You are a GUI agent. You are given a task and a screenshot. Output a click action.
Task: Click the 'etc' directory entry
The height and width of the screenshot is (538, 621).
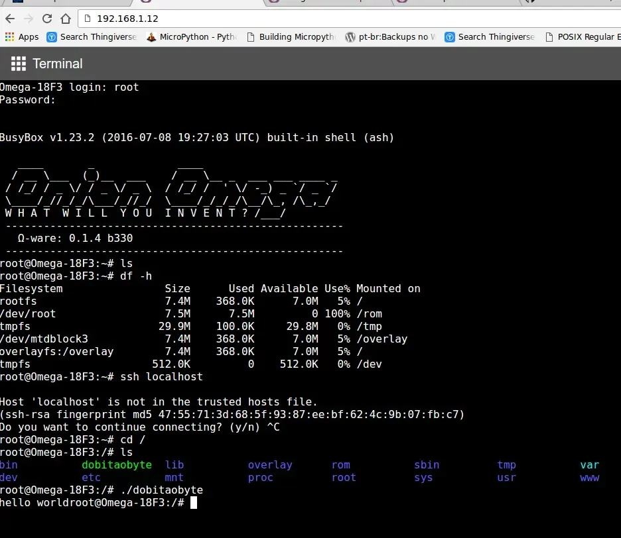tap(91, 478)
